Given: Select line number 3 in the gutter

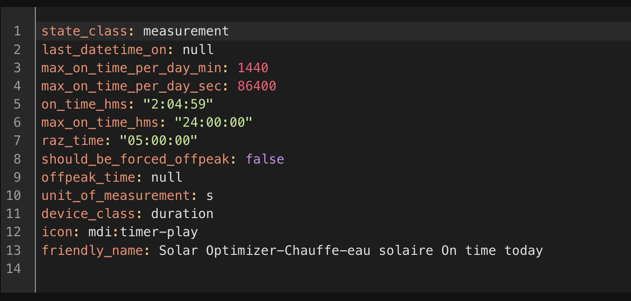Looking at the screenshot, I should (17, 68).
